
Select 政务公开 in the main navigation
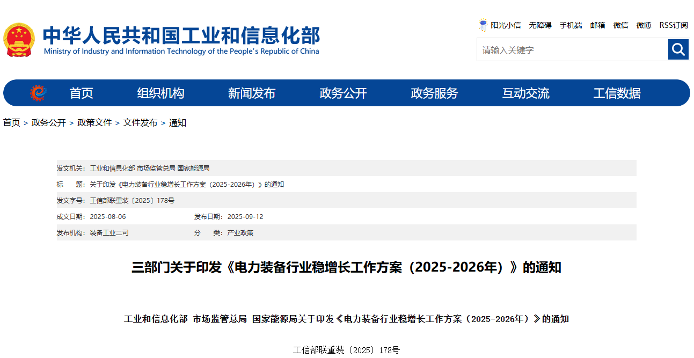click(x=343, y=93)
